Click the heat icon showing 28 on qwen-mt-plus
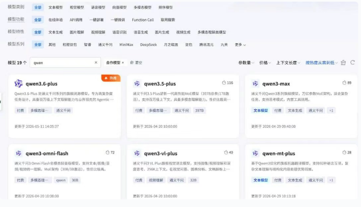This screenshot has width=361, height=207. pos(344,152)
